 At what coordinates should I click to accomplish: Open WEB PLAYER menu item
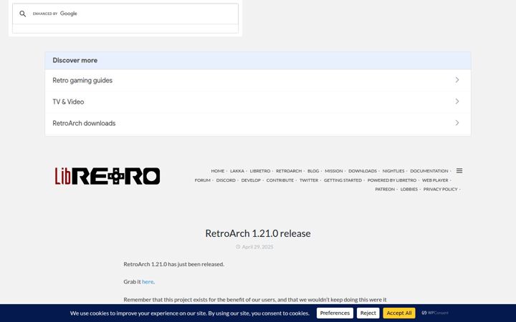(435, 180)
